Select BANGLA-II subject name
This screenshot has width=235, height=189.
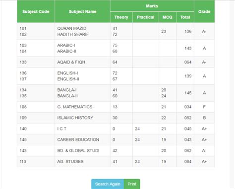(x=67, y=96)
